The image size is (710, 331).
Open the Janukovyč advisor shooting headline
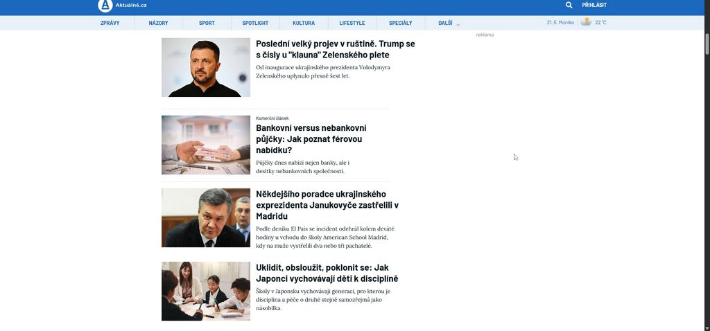point(327,205)
